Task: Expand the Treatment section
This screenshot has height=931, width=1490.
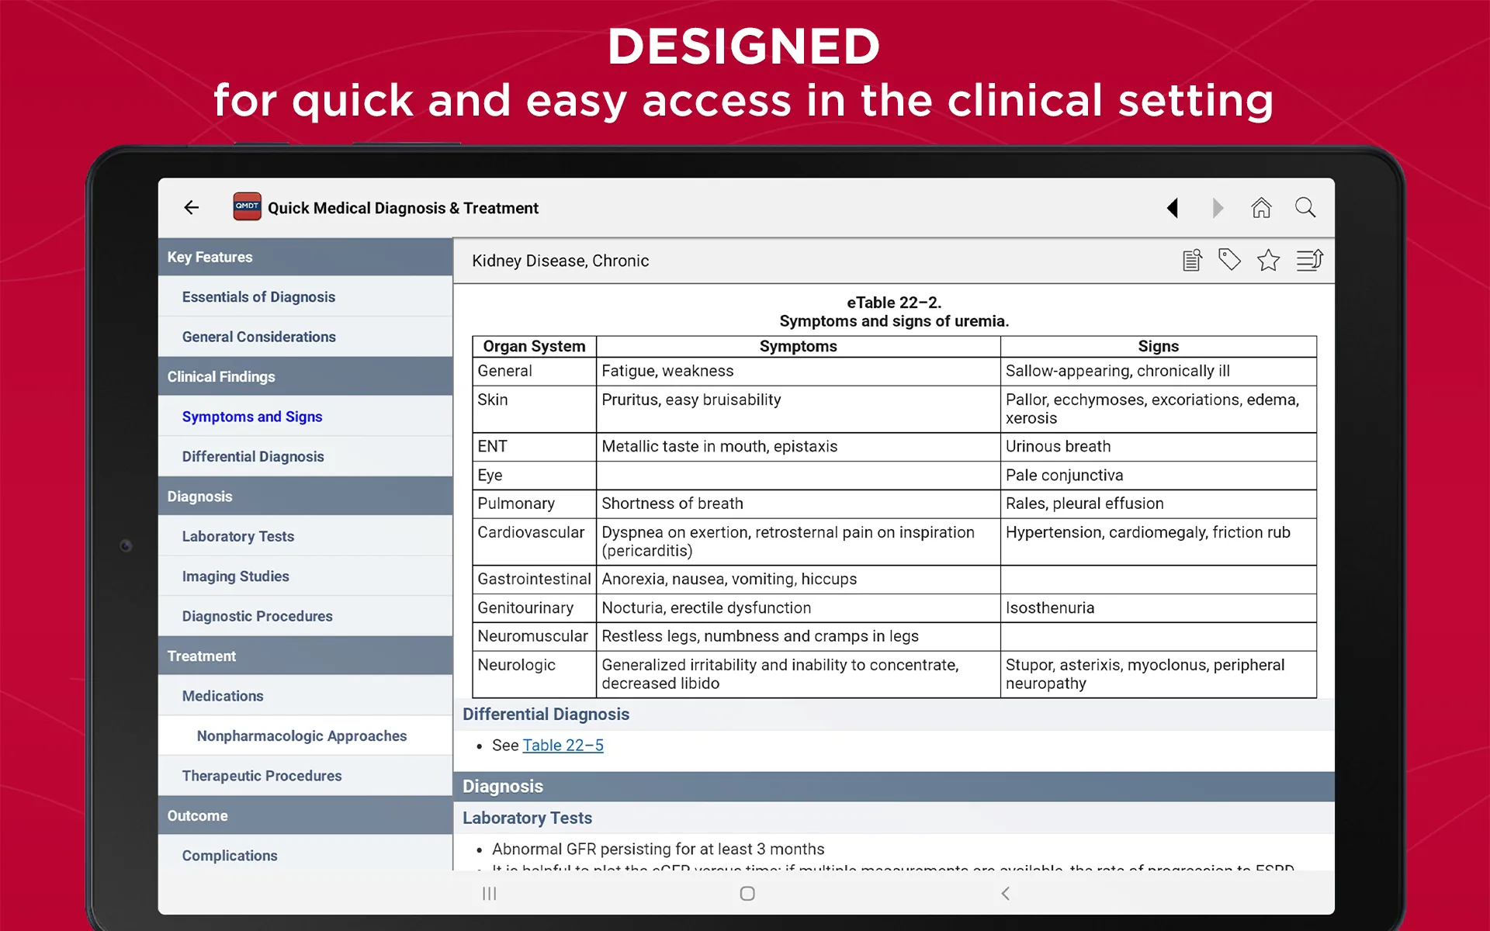Action: pyautogui.click(x=309, y=656)
